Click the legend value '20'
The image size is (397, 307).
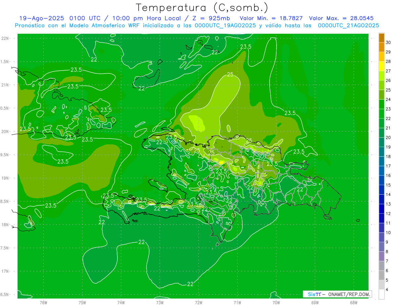coord(388,137)
